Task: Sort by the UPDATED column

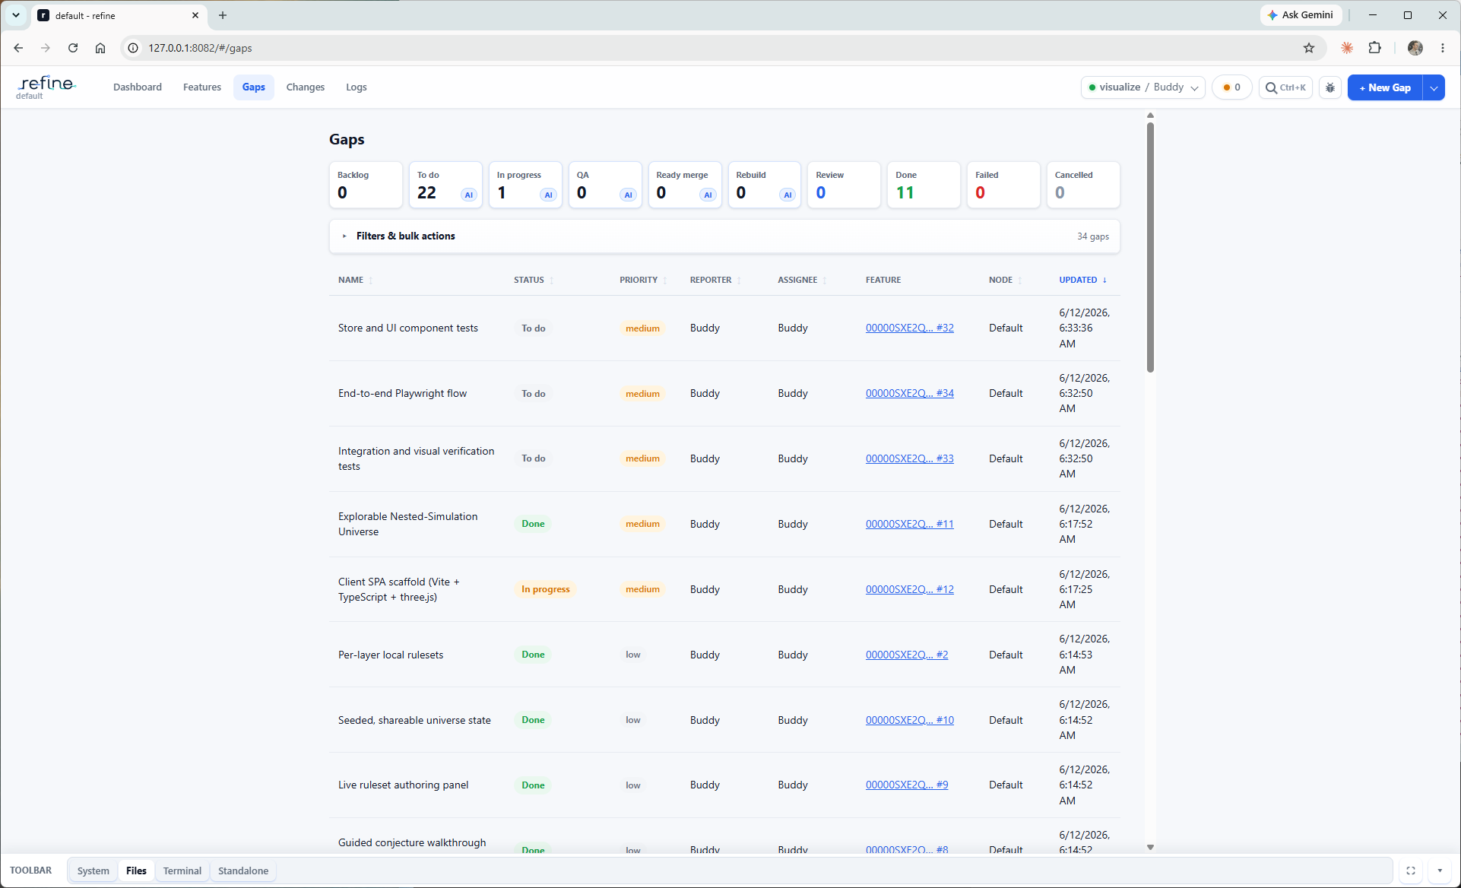Action: [x=1082, y=280]
